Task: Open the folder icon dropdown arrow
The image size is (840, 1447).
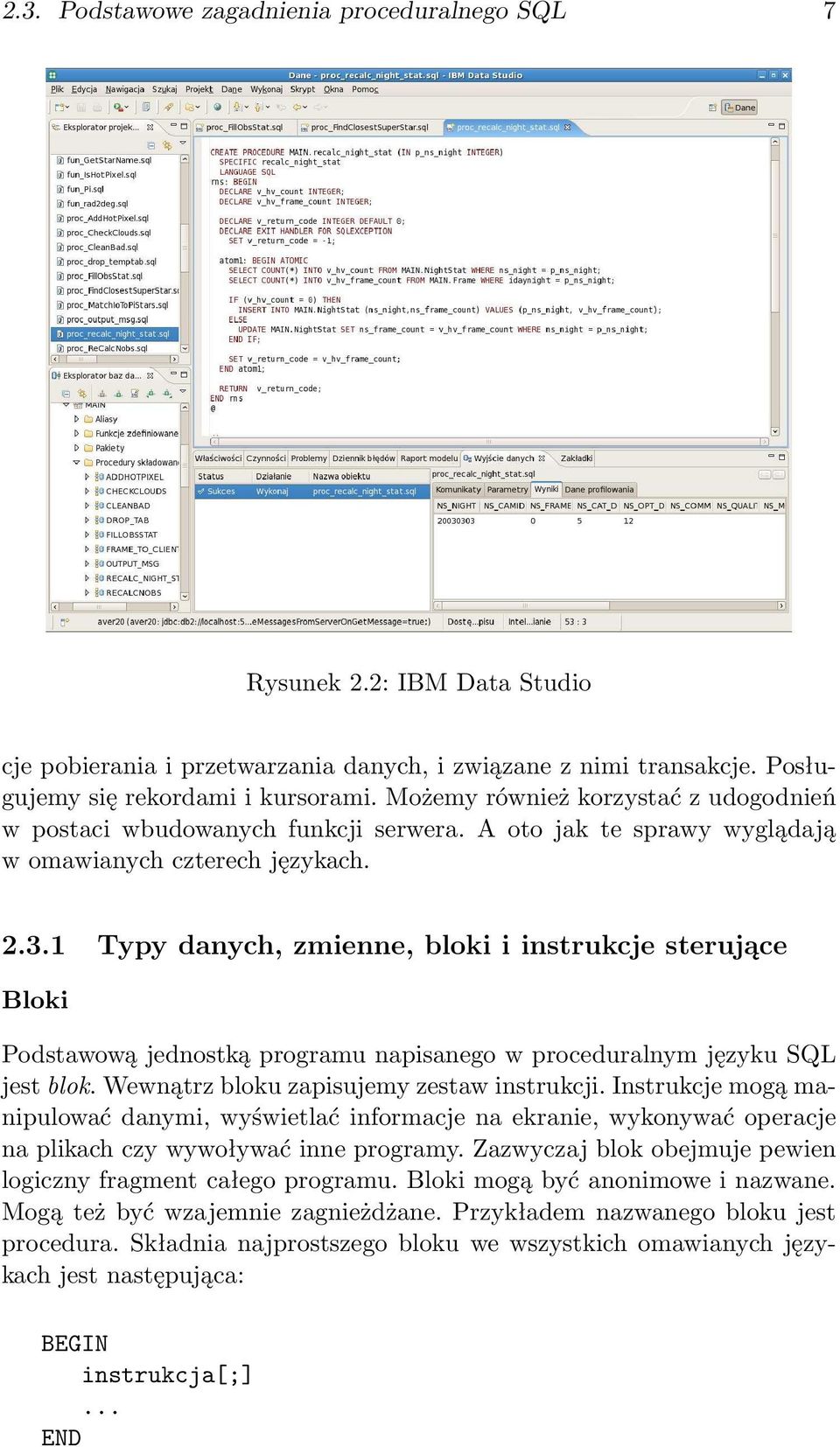Action: click(x=198, y=108)
